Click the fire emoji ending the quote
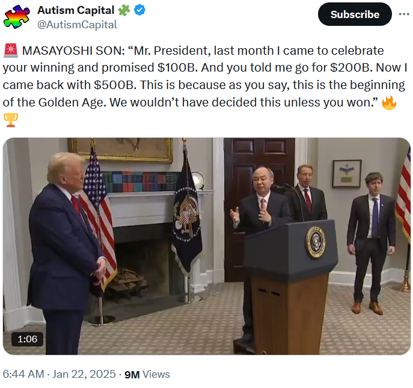 click(x=390, y=103)
